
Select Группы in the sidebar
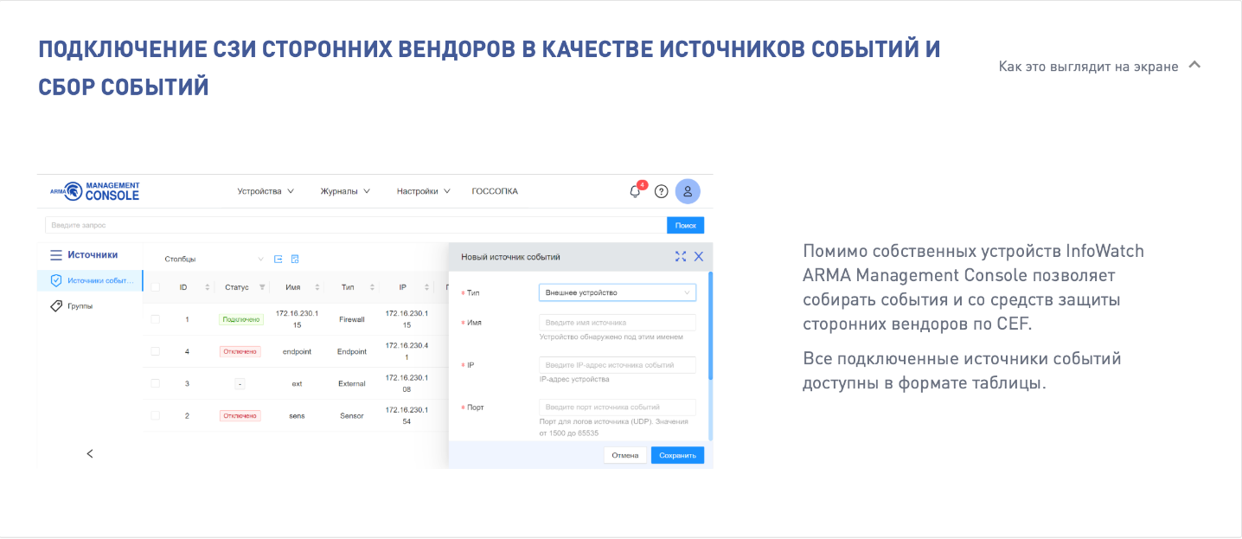point(90,305)
